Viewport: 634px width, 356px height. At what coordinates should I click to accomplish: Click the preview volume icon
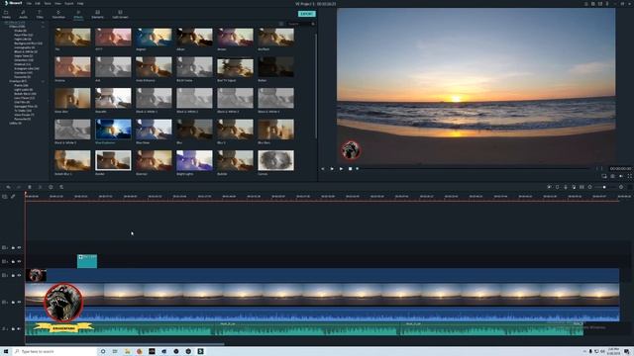[x=621, y=176]
